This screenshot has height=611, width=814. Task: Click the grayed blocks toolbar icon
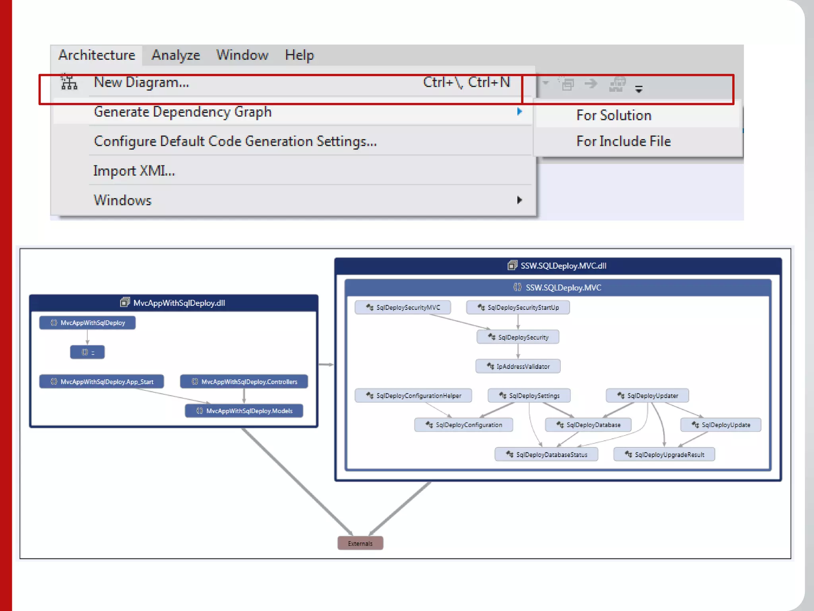click(x=617, y=84)
